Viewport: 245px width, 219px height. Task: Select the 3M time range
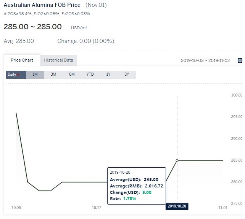pyautogui.click(x=53, y=75)
